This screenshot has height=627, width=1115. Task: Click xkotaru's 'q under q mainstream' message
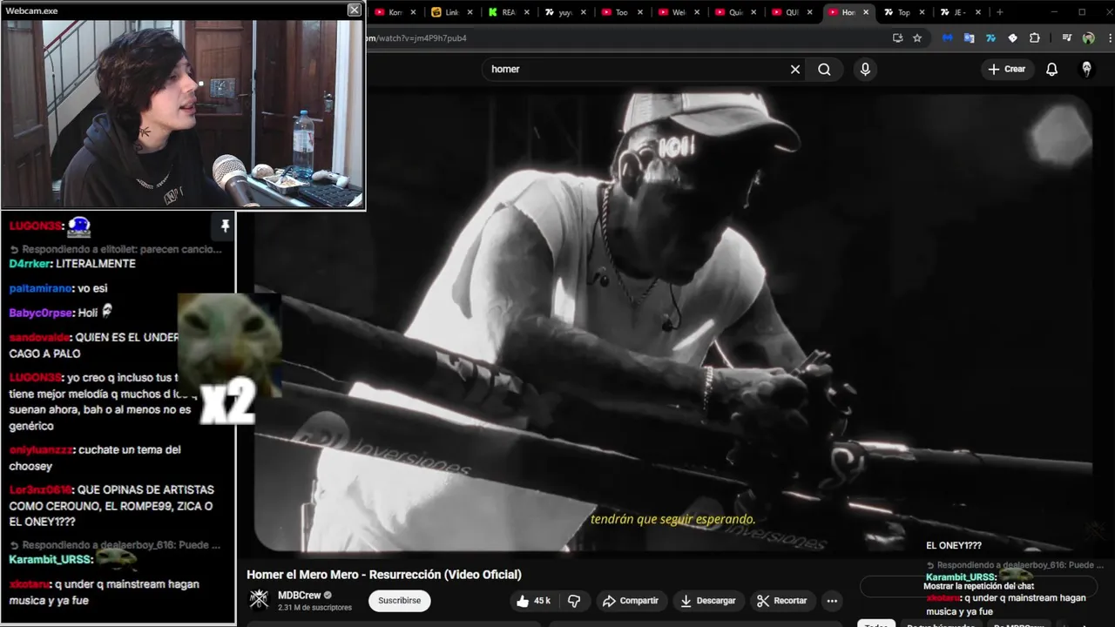point(104,592)
